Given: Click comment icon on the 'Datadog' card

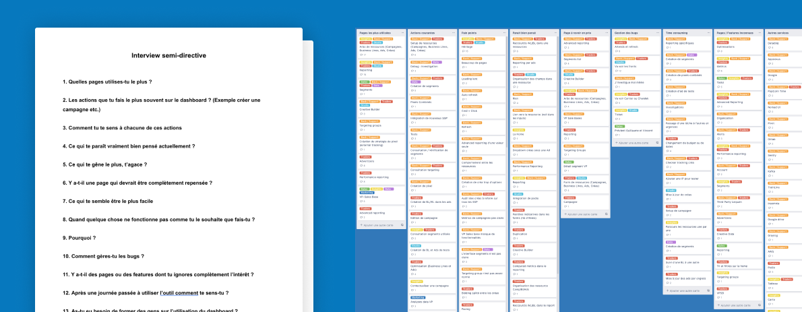Looking at the screenshot, I should [769, 48].
